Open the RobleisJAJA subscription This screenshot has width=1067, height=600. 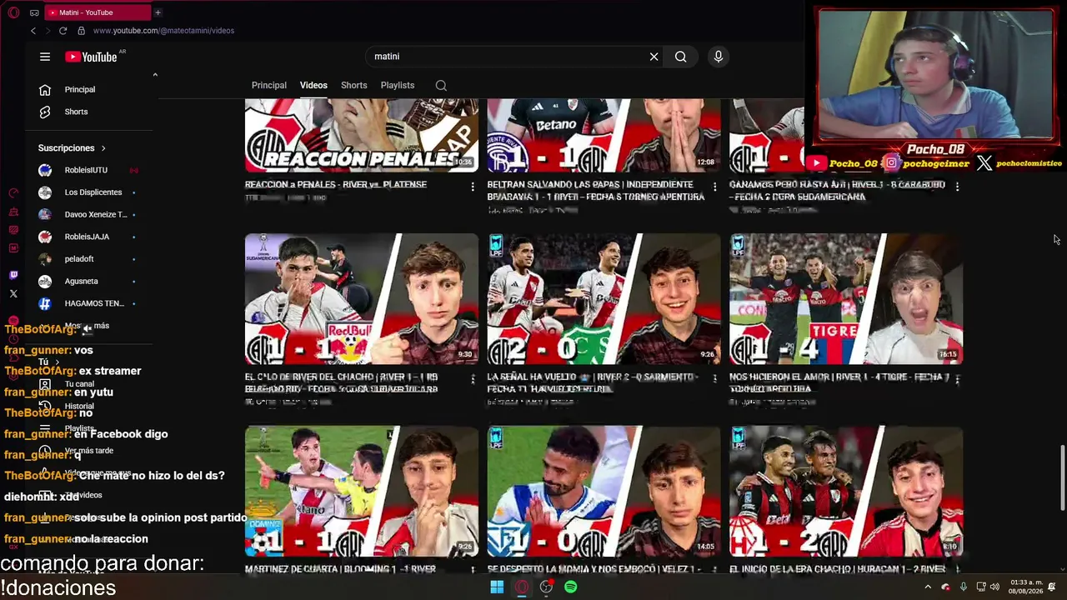click(x=87, y=237)
